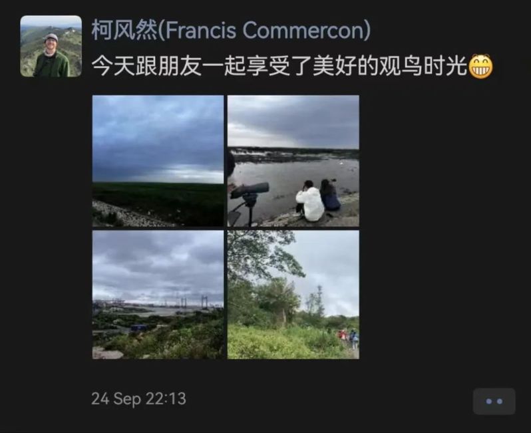Tap the two-dot comment and like button
The height and width of the screenshot is (433, 531).
pos(494,401)
